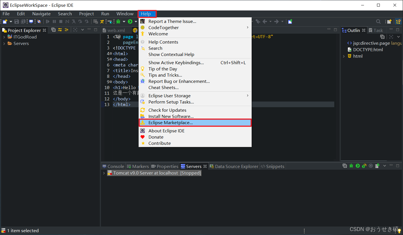Image resolution: width=403 pixels, height=235 pixels.
Task: Open the Outline view menu chevron
Action: [x=398, y=37]
